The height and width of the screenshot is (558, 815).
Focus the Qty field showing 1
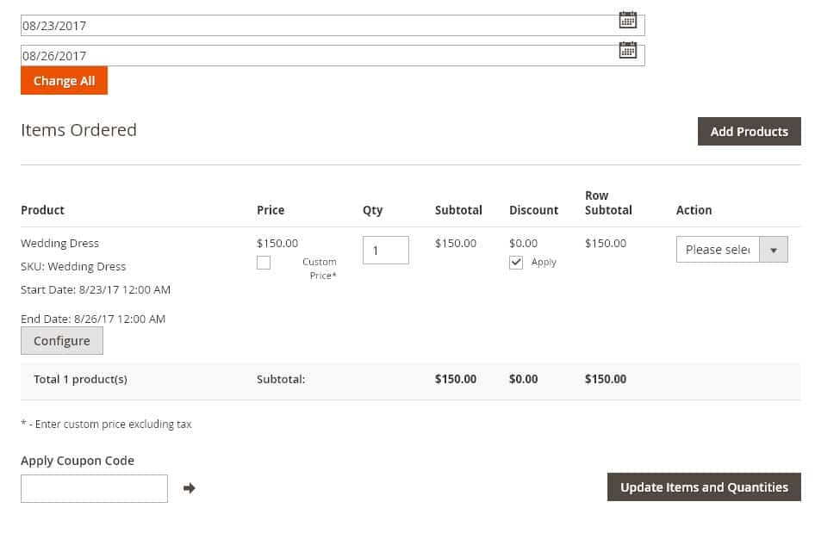tap(386, 250)
